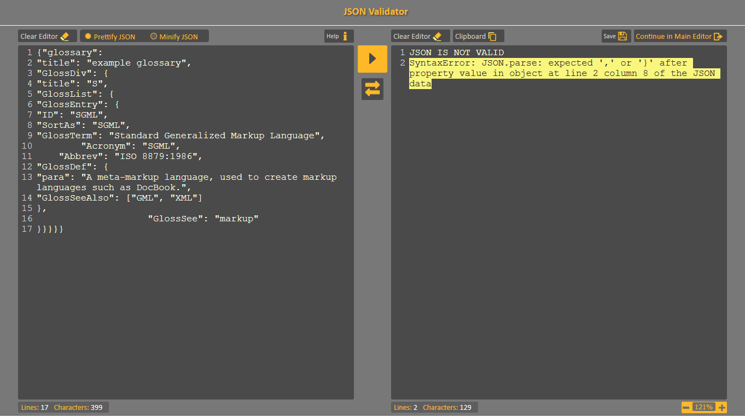Click the "GlossTerm" line
This screenshot has height=417, width=745.
pyautogui.click(x=181, y=136)
